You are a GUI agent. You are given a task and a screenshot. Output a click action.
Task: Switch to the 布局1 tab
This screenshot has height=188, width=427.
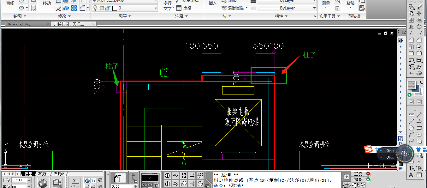point(43,174)
